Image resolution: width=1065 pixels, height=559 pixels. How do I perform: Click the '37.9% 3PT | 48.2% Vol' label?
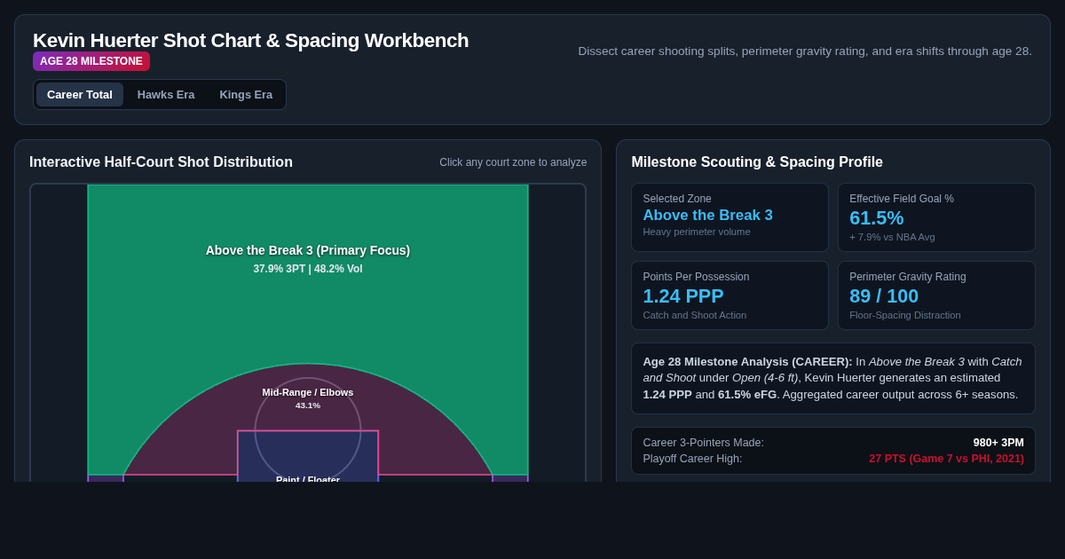308,269
